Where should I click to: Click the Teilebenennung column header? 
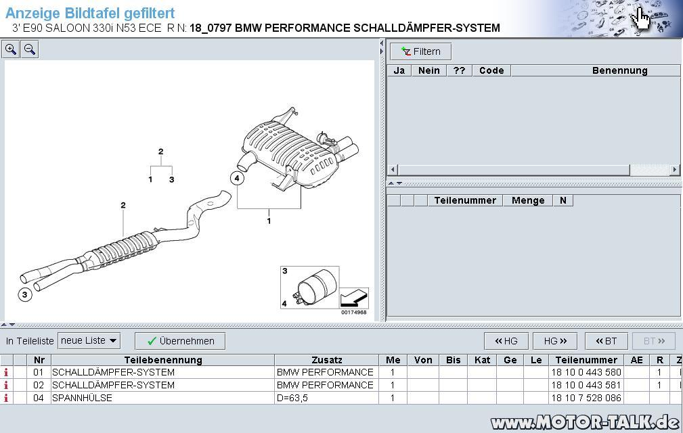point(163,360)
